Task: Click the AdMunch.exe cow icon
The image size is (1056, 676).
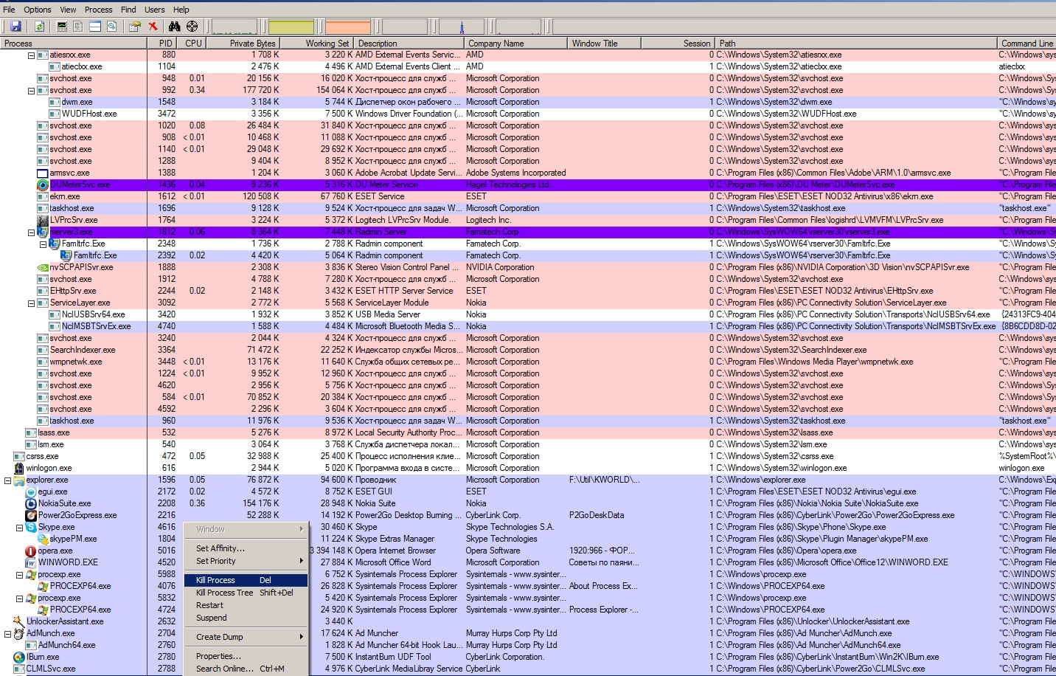Action: [19, 633]
